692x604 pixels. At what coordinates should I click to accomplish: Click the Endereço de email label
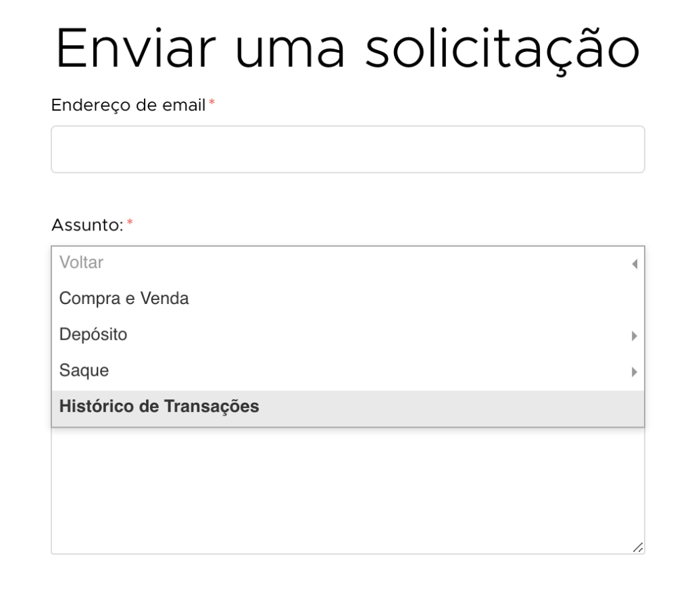tap(128, 105)
